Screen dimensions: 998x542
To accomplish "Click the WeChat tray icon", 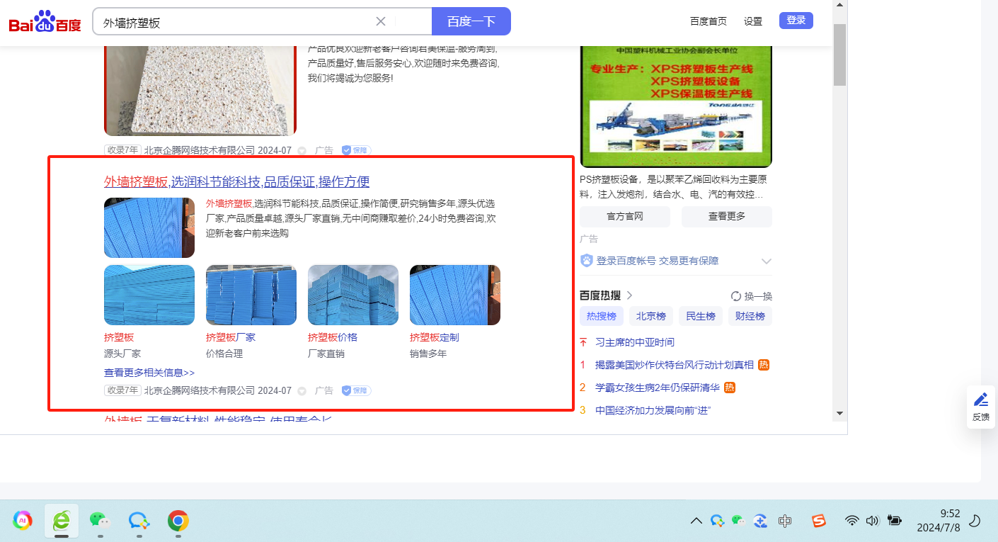I will 739,521.
